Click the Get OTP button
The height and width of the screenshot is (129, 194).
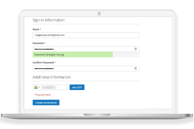tap(77, 87)
